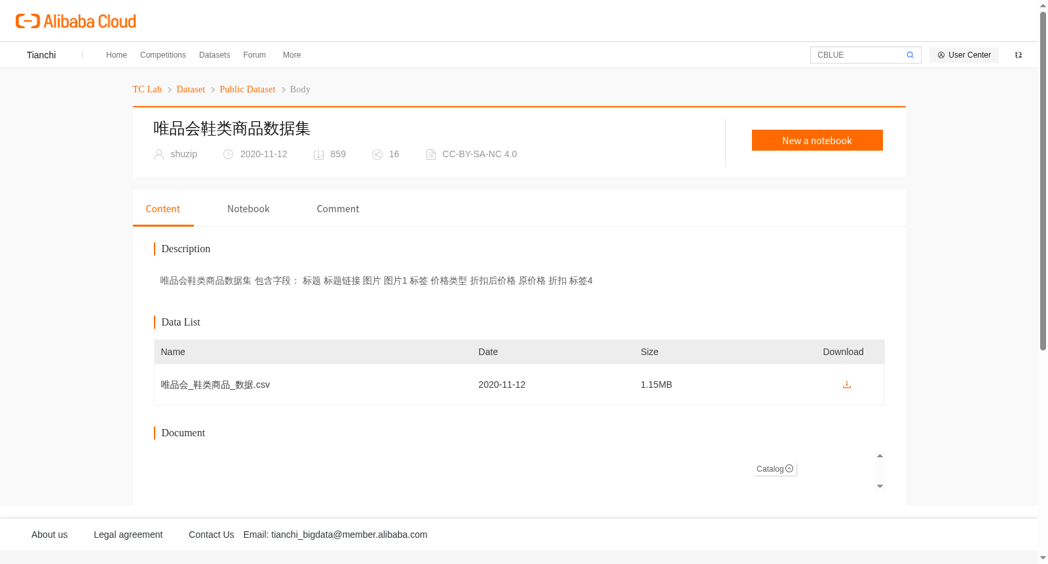Click the document pane scroll-up arrow
The width and height of the screenshot is (1048, 564).
coord(880,455)
